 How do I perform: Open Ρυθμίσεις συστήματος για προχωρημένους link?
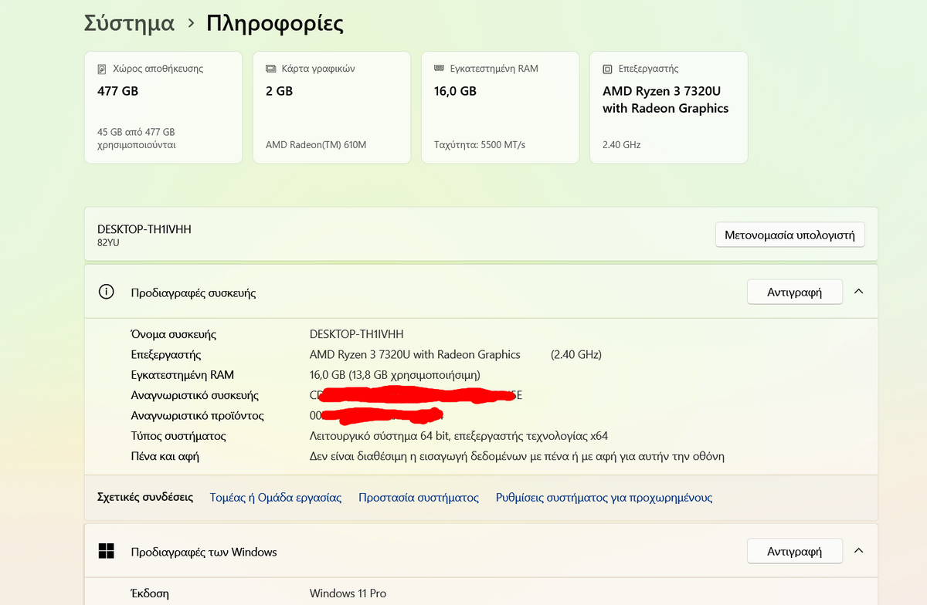(604, 498)
